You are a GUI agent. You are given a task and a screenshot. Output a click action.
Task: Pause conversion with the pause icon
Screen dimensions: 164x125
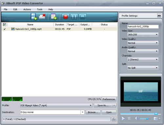click(x=74, y=17)
